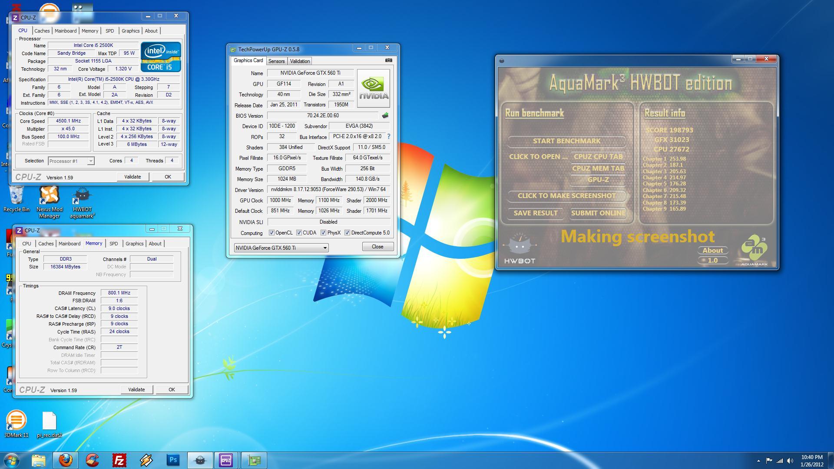Open the Recycle Bin desktop icon
This screenshot has width=834, height=469.
pyautogui.click(x=17, y=199)
